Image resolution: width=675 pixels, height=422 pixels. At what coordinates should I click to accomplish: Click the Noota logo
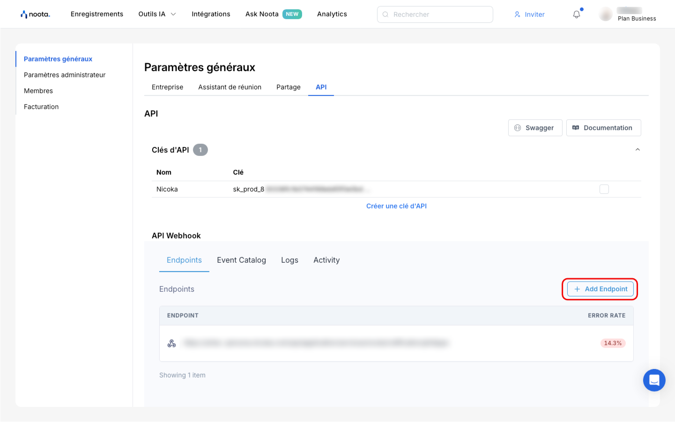pyautogui.click(x=35, y=14)
